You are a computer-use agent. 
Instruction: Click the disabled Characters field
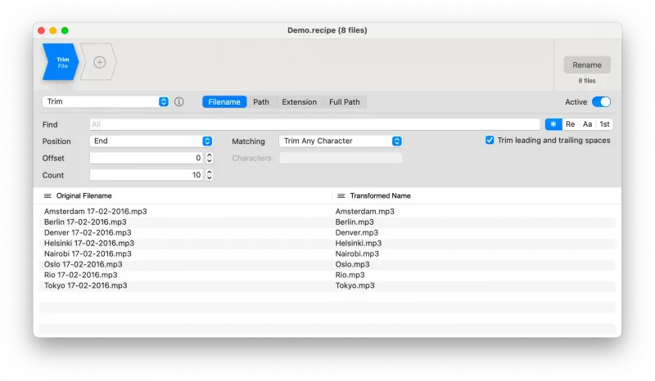coord(341,158)
